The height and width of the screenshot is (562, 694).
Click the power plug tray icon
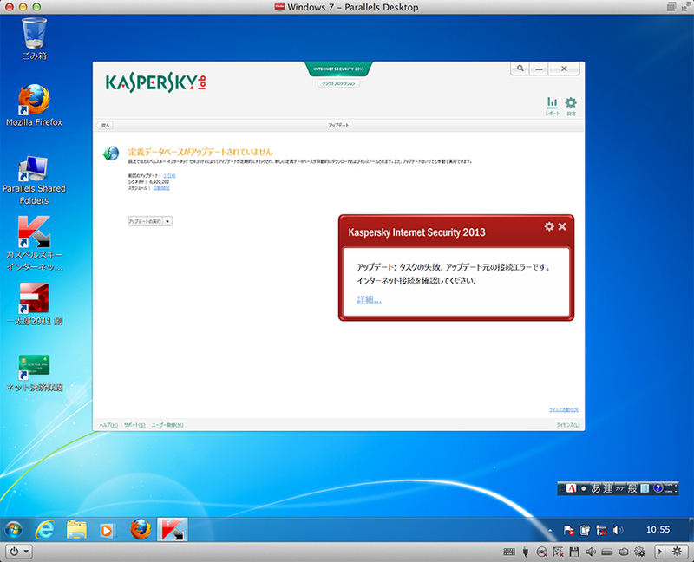[x=585, y=530]
